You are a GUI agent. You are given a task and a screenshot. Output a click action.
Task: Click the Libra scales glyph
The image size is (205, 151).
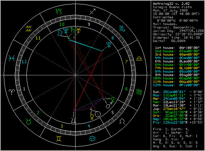coord(139,59)
